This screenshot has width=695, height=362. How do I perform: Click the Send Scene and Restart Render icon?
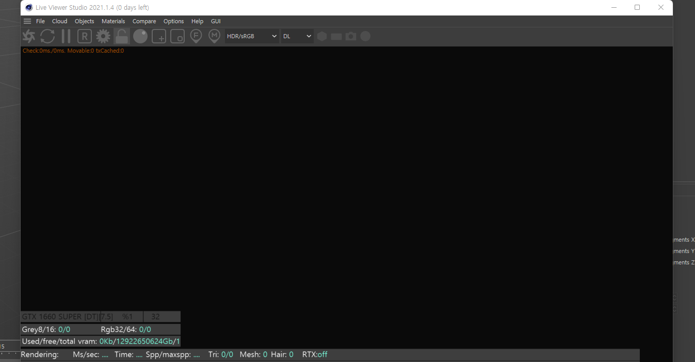click(x=29, y=36)
